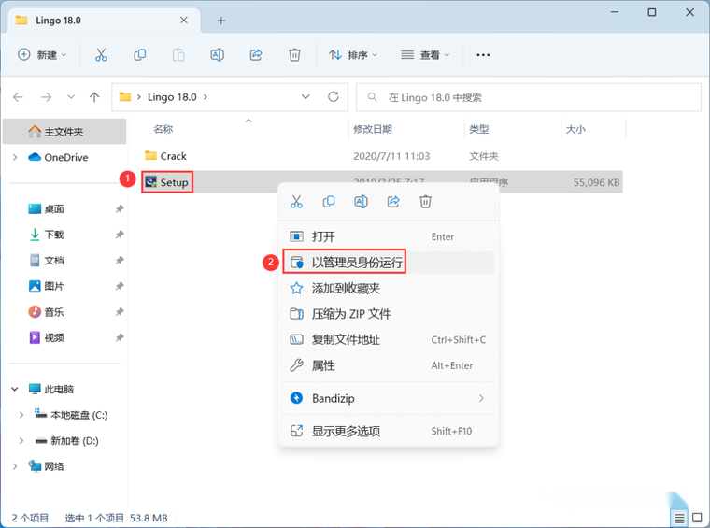Expand the OneDrive tree node
Image resolution: width=710 pixels, height=528 pixels.
(x=15, y=157)
